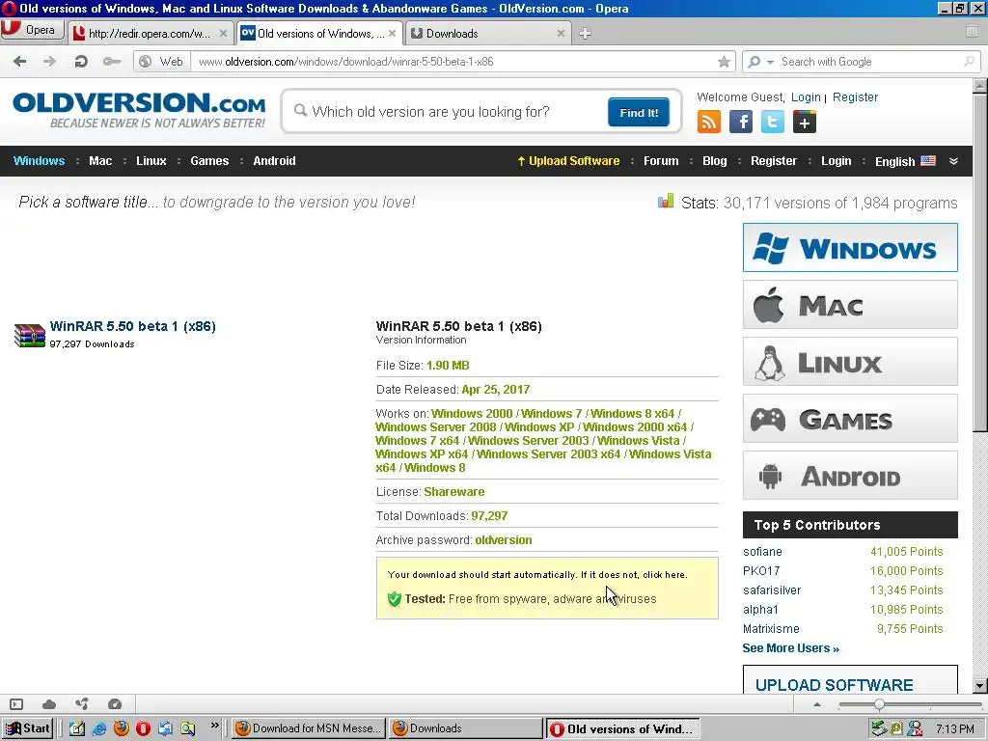Click the large WINDOWS category banner
Image resolution: width=988 pixels, height=741 pixels.
[x=850, y=248]
